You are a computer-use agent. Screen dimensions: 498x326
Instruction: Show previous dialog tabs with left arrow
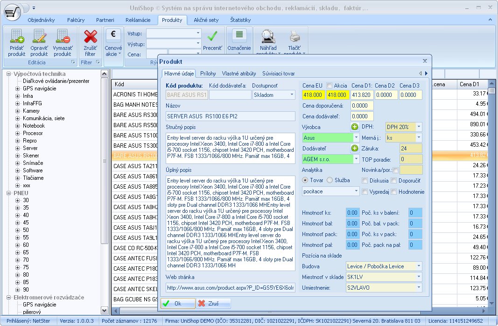pos(420,74)
